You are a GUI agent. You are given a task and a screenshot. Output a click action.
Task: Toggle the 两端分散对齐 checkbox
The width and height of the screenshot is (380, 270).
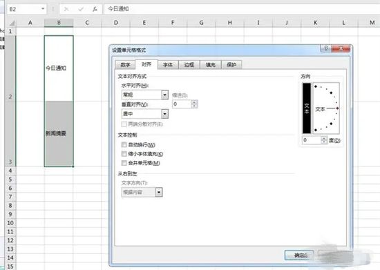124,124
